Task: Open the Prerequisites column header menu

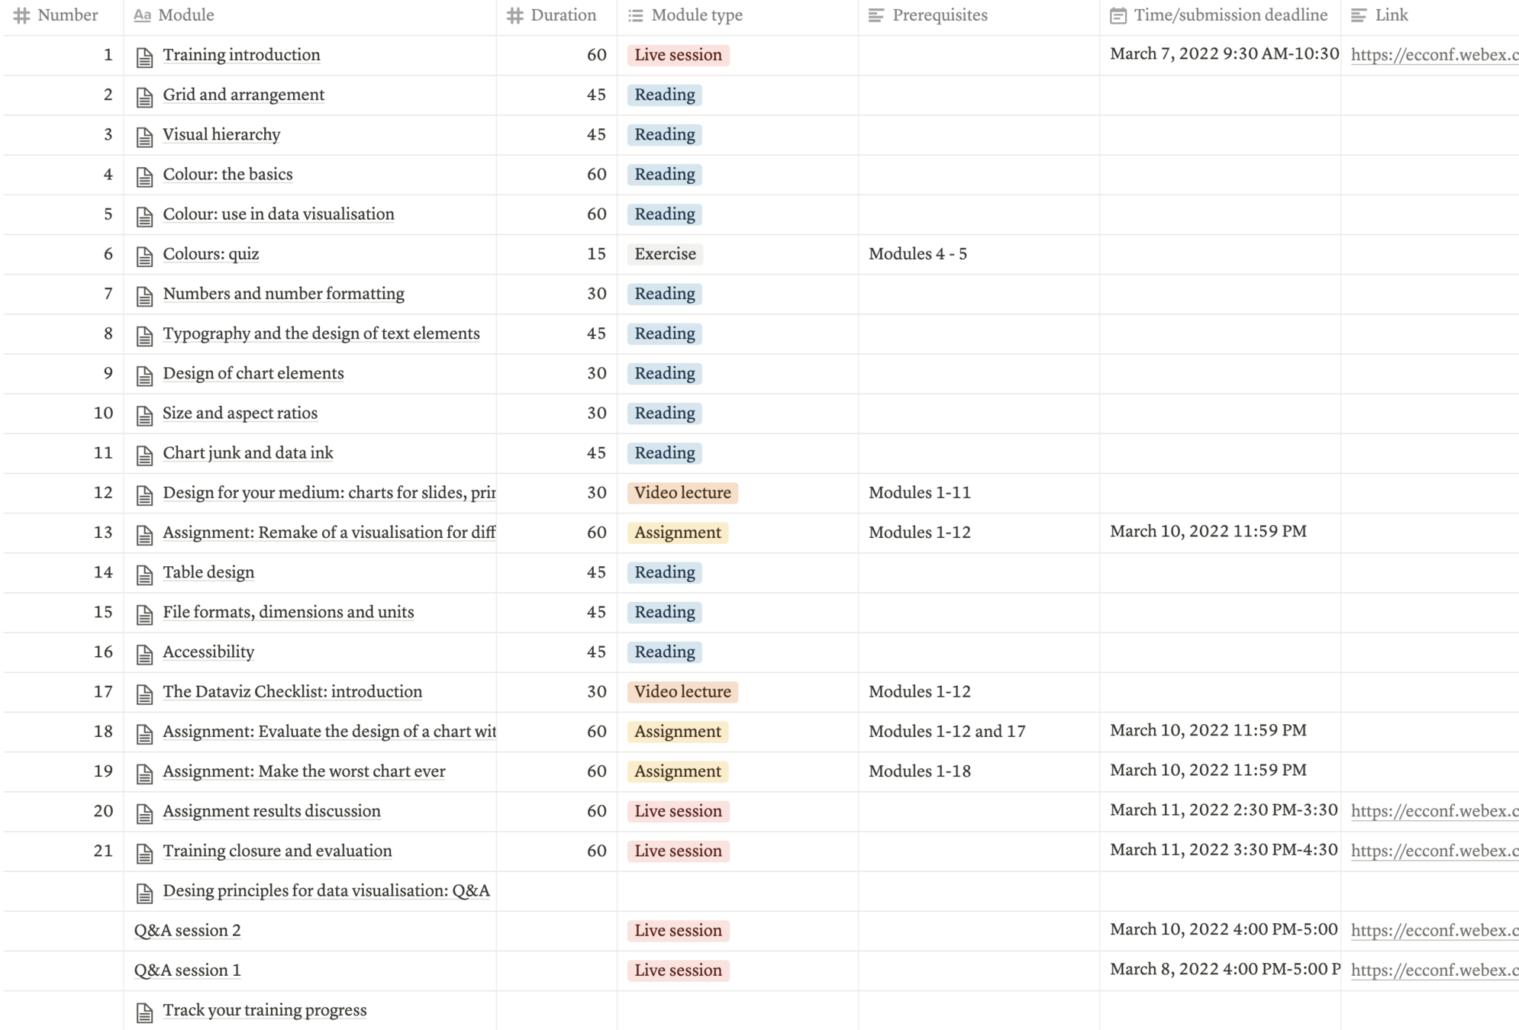Action: point(939,15)
